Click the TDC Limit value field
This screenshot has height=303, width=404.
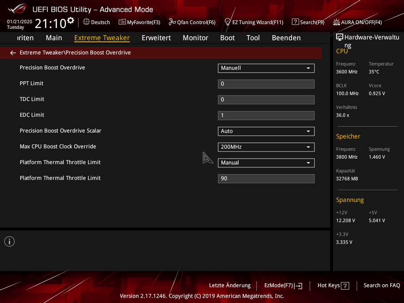pyautogui.click(x=266, y=100)
